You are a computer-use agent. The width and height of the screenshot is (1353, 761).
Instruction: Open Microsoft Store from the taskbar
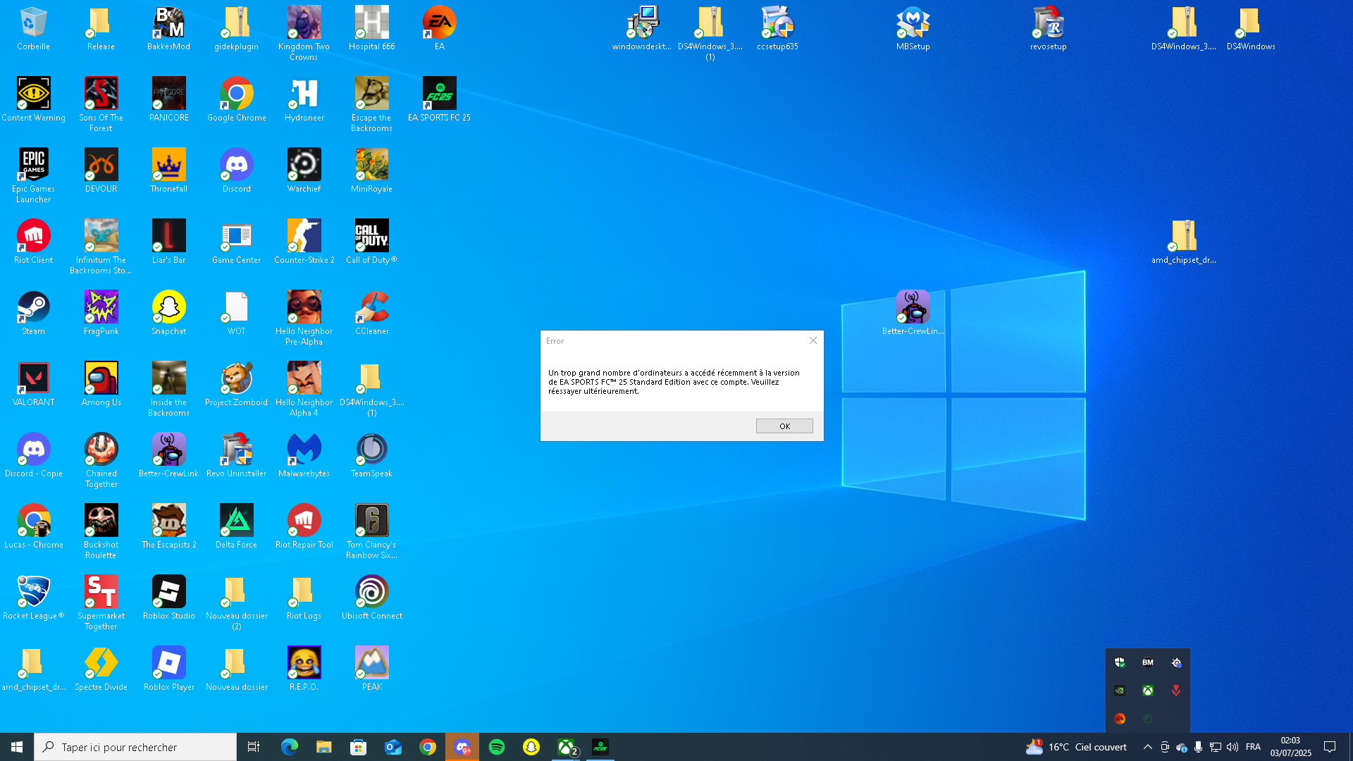[x=358, y=747]
